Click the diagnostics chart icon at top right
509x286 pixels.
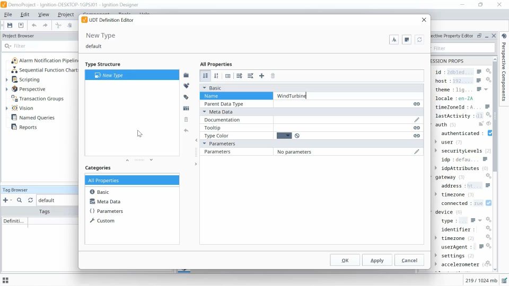(x=394, y=40)
